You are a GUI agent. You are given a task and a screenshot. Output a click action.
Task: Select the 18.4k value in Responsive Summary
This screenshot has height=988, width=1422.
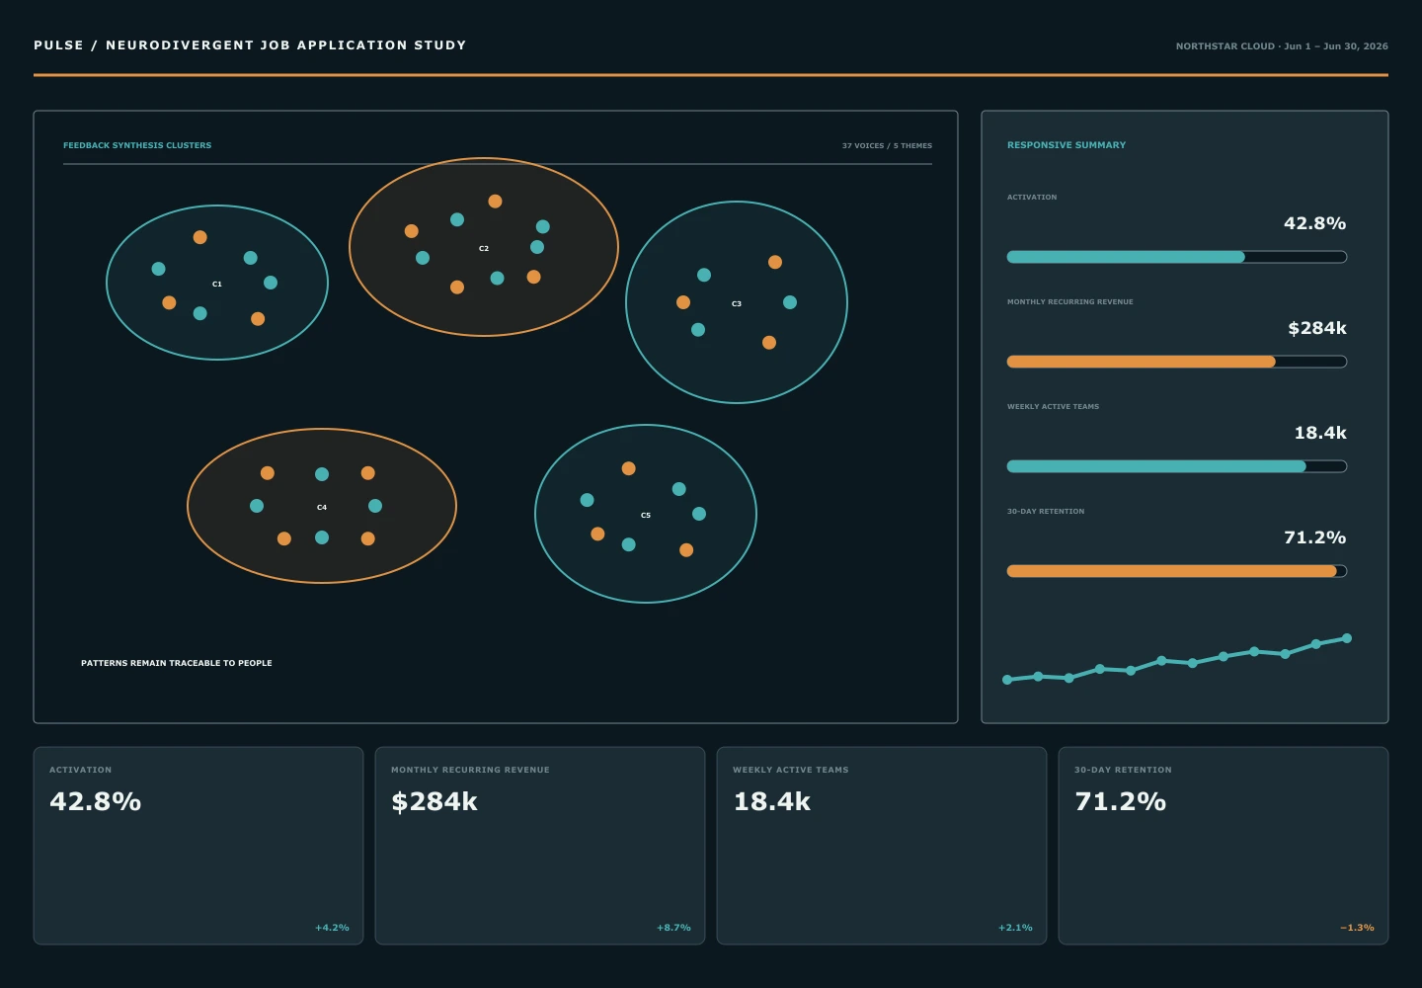tap(1320, 434)
